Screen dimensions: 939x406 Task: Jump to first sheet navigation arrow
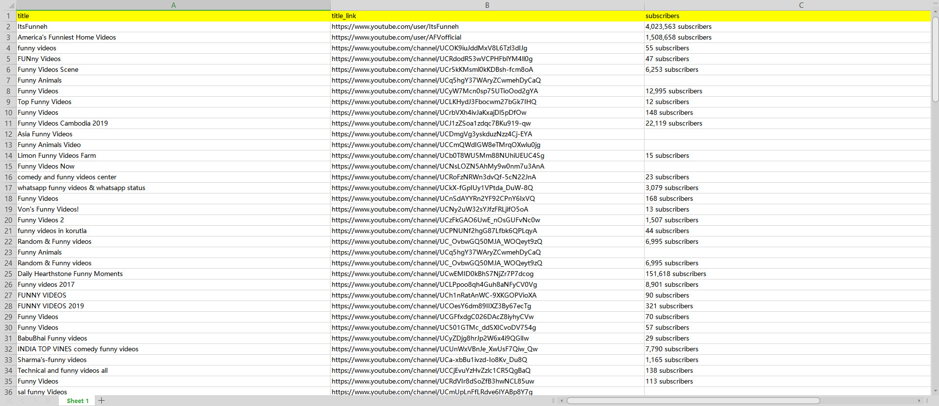(x=10, y=401)
